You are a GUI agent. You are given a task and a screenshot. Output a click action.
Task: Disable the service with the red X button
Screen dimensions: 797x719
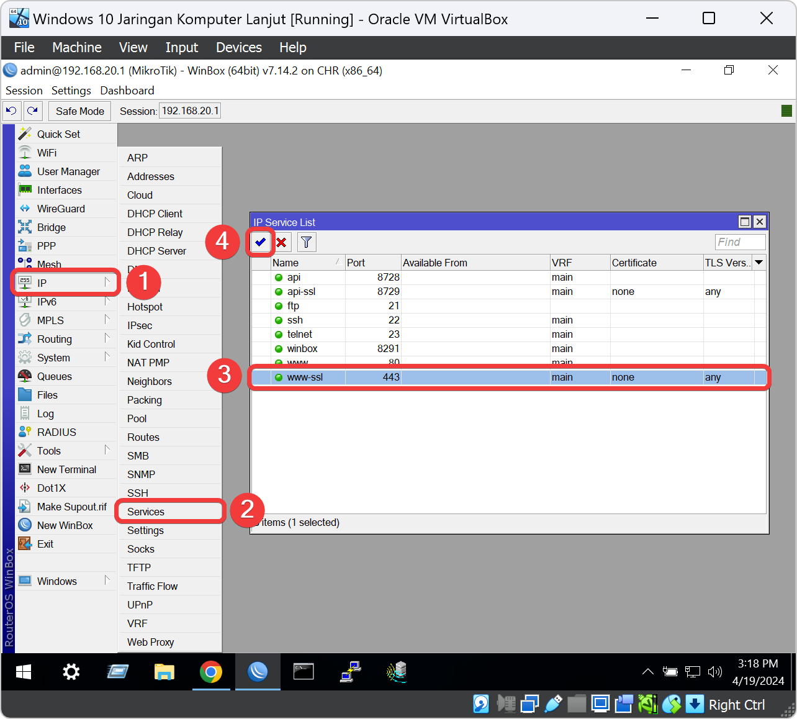[282, 242]
